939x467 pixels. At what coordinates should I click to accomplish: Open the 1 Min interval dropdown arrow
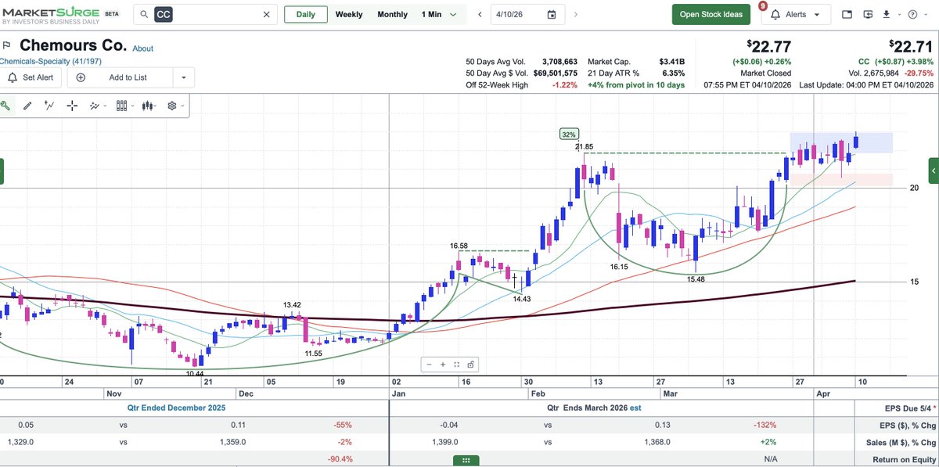[x=453, y=14]
